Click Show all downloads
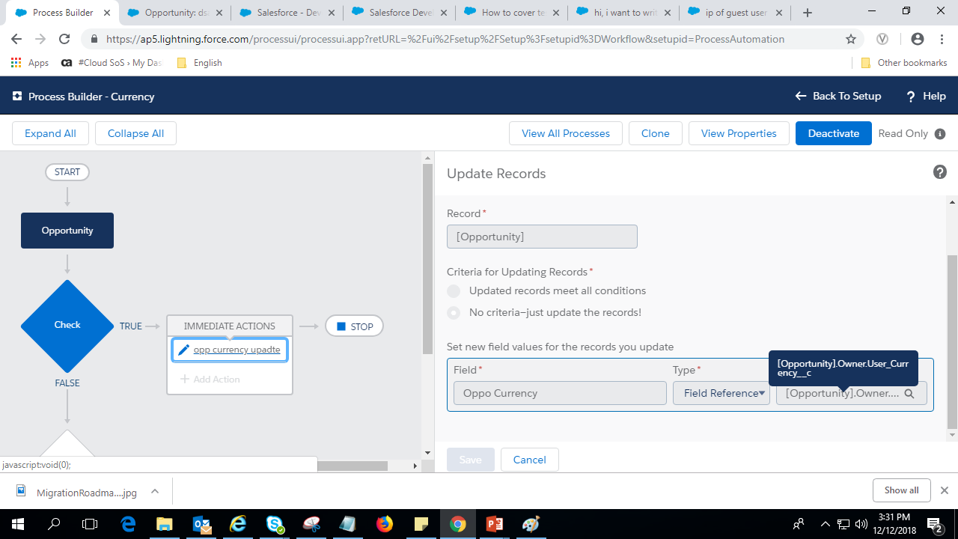Viewport: 958px width, 539px height. pos(901,490)
